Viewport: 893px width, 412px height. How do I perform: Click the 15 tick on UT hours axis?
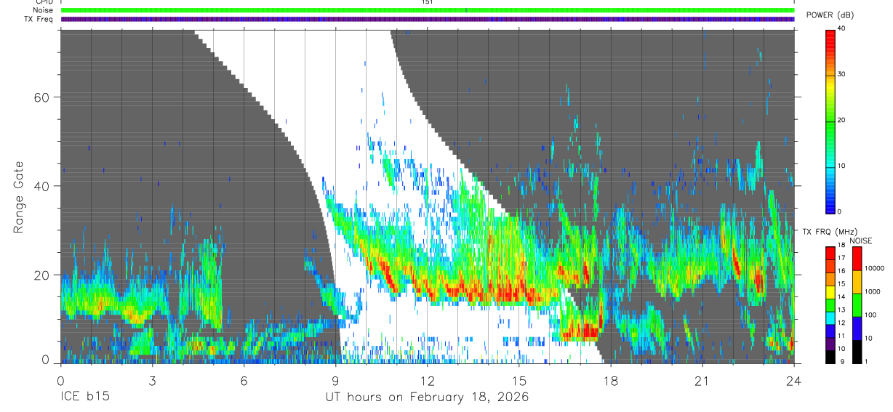pyautogui.click(x=519, y=381)
